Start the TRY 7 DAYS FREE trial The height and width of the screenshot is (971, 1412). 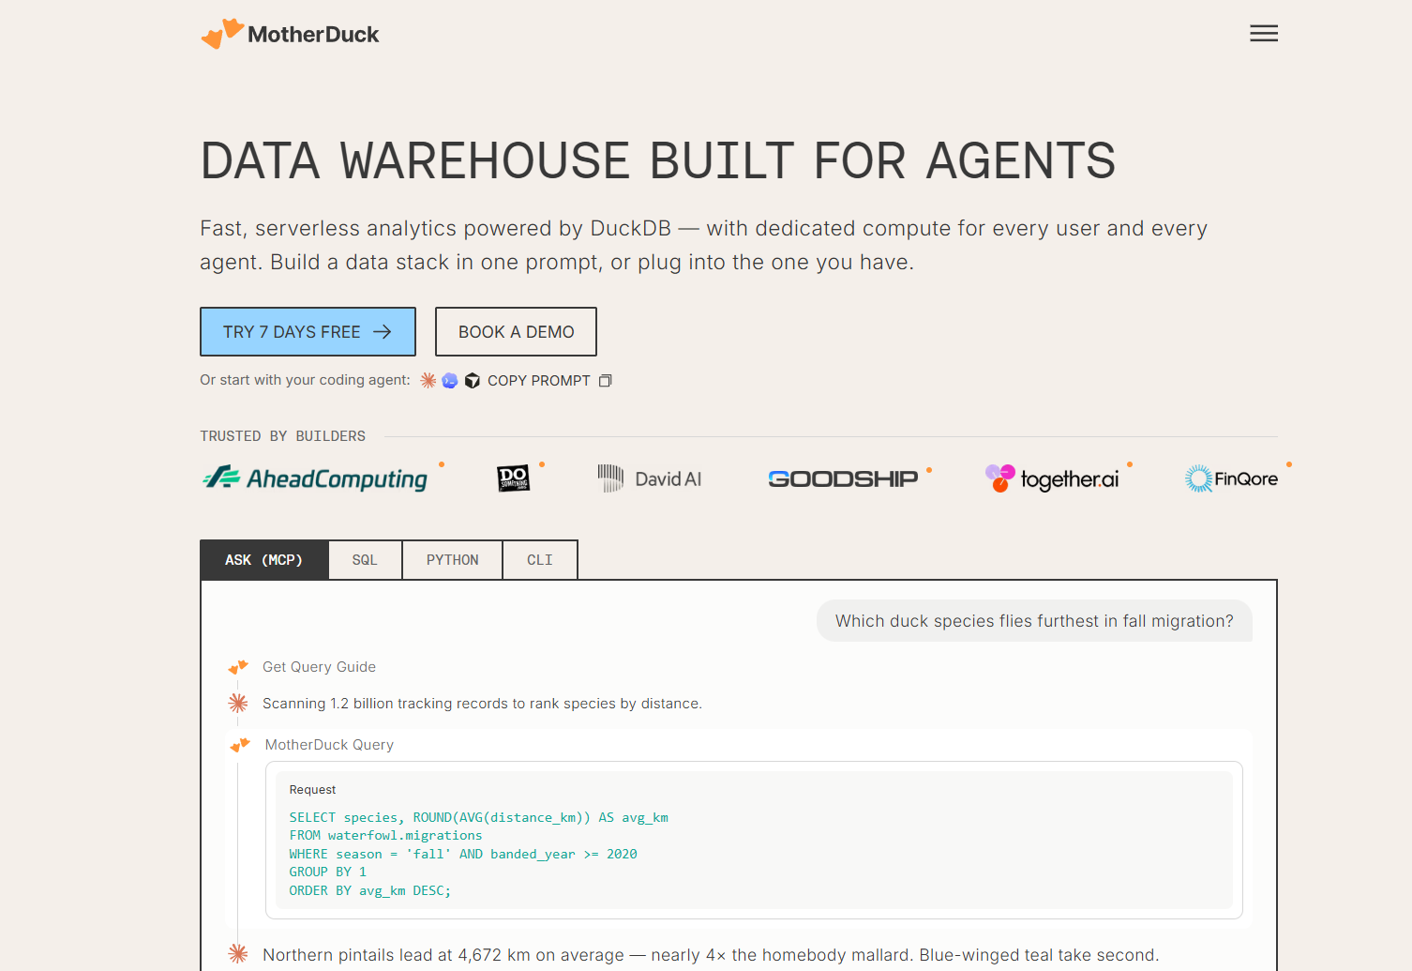click(x=308, y=332)
